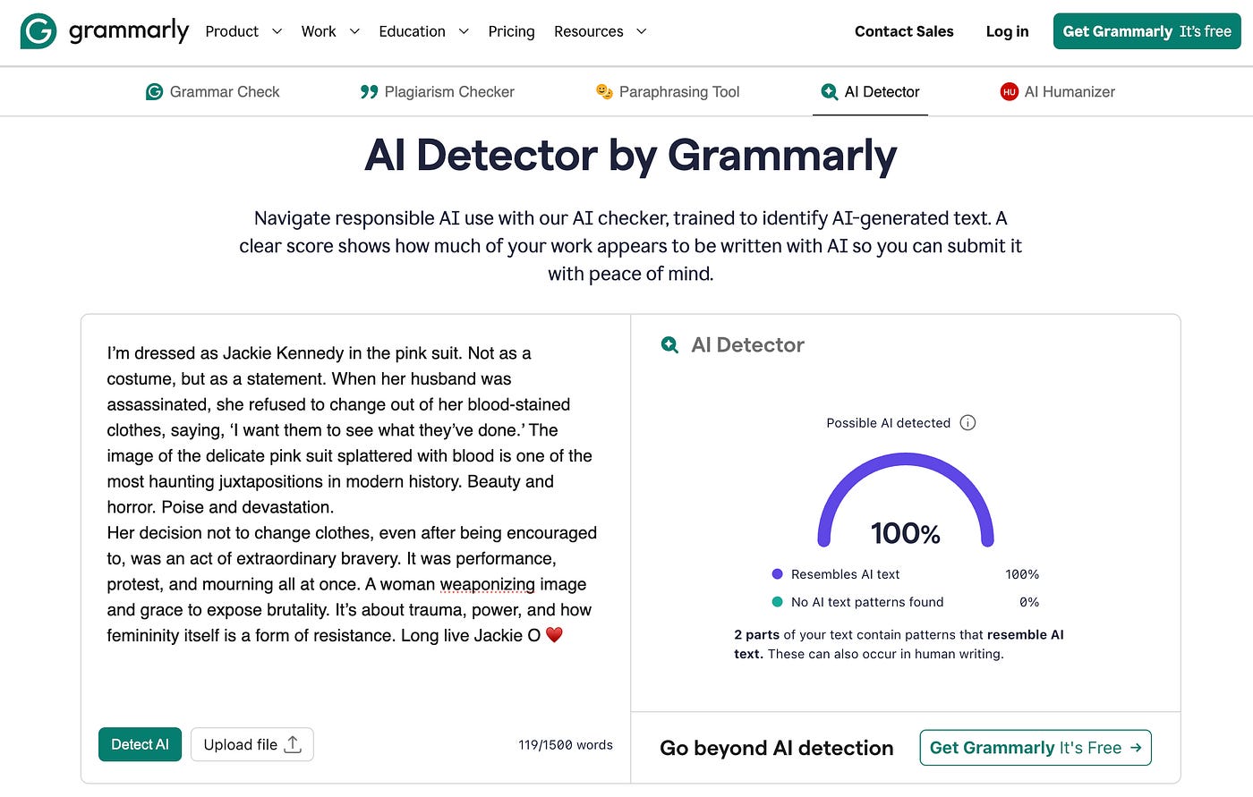Click the Plagiarism Checker quotation marks icon
The image size is (1253, 797).
369,91
